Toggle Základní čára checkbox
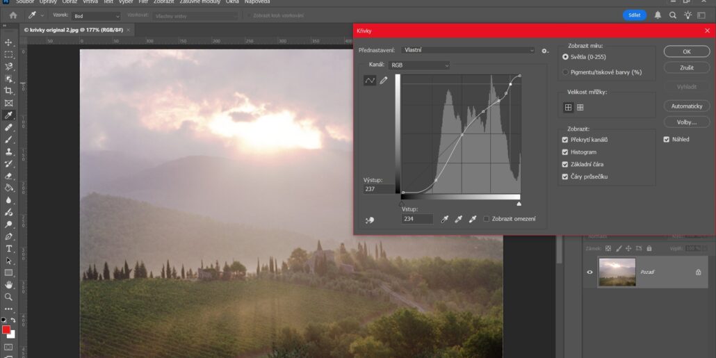 point(565,164)
